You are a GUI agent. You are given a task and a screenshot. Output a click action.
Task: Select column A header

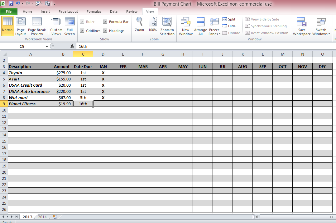[31, 54]
